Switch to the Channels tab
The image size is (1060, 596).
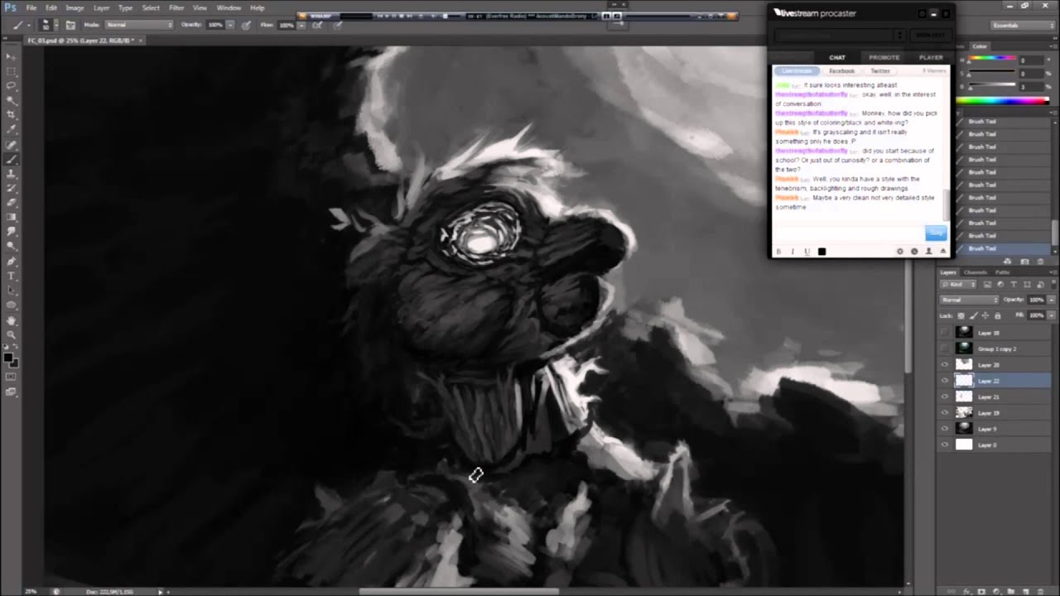pyautogui.click(x=975, y=272)
